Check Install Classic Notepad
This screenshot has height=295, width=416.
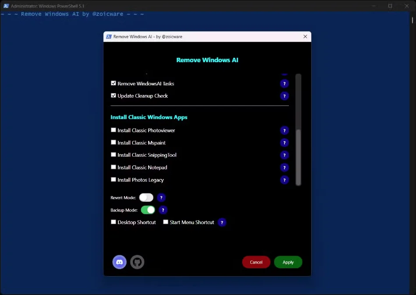114,167
